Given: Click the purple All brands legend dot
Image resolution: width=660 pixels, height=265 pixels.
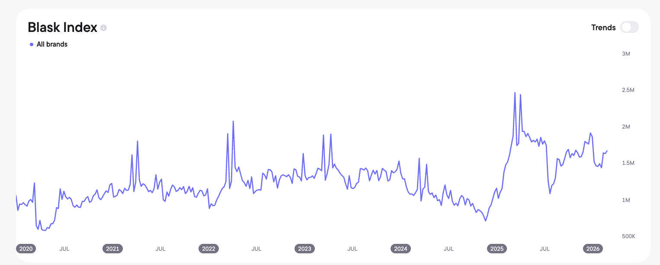Looking at the screenshot, I should 32,44.
